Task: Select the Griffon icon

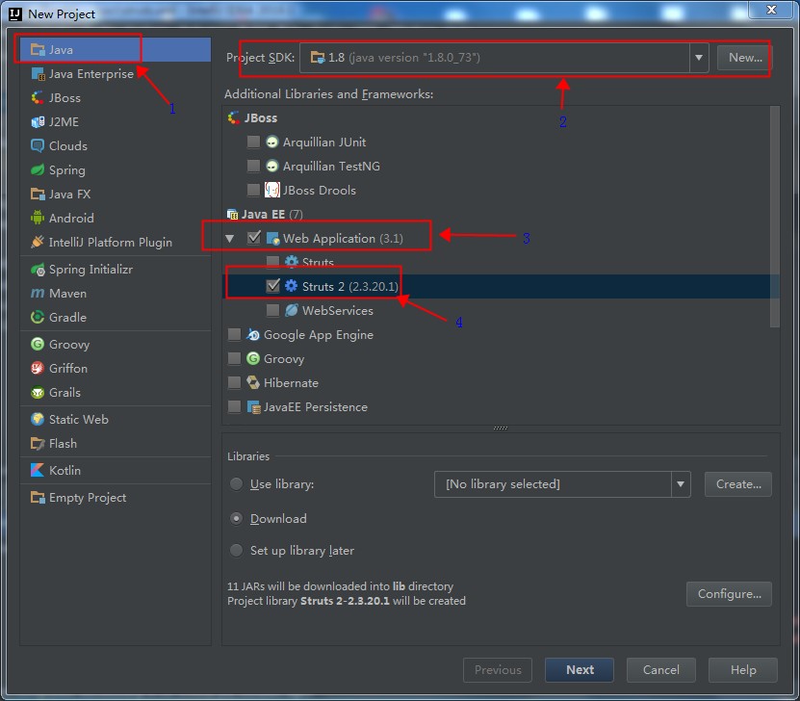Action: pos(38,368)
